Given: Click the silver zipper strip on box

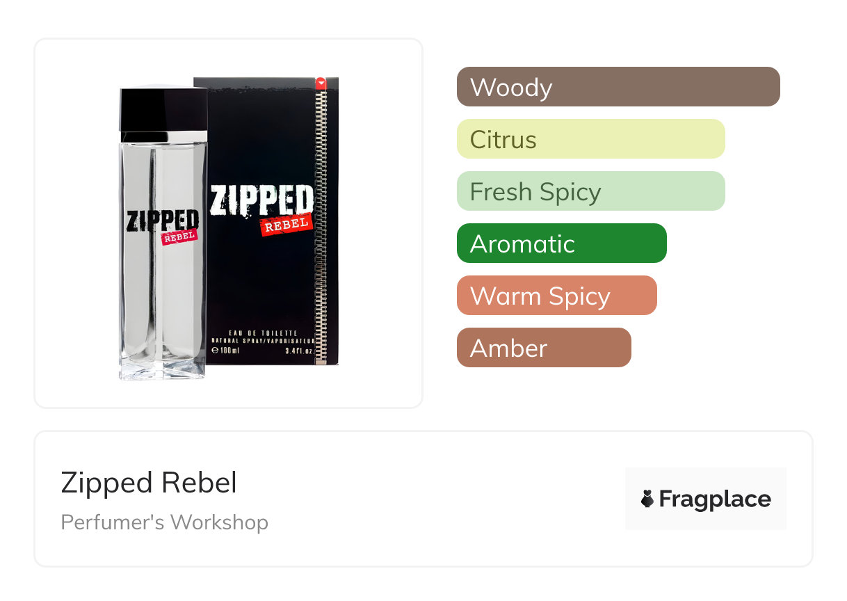Looking at the screenshot, I should (321, 223).
